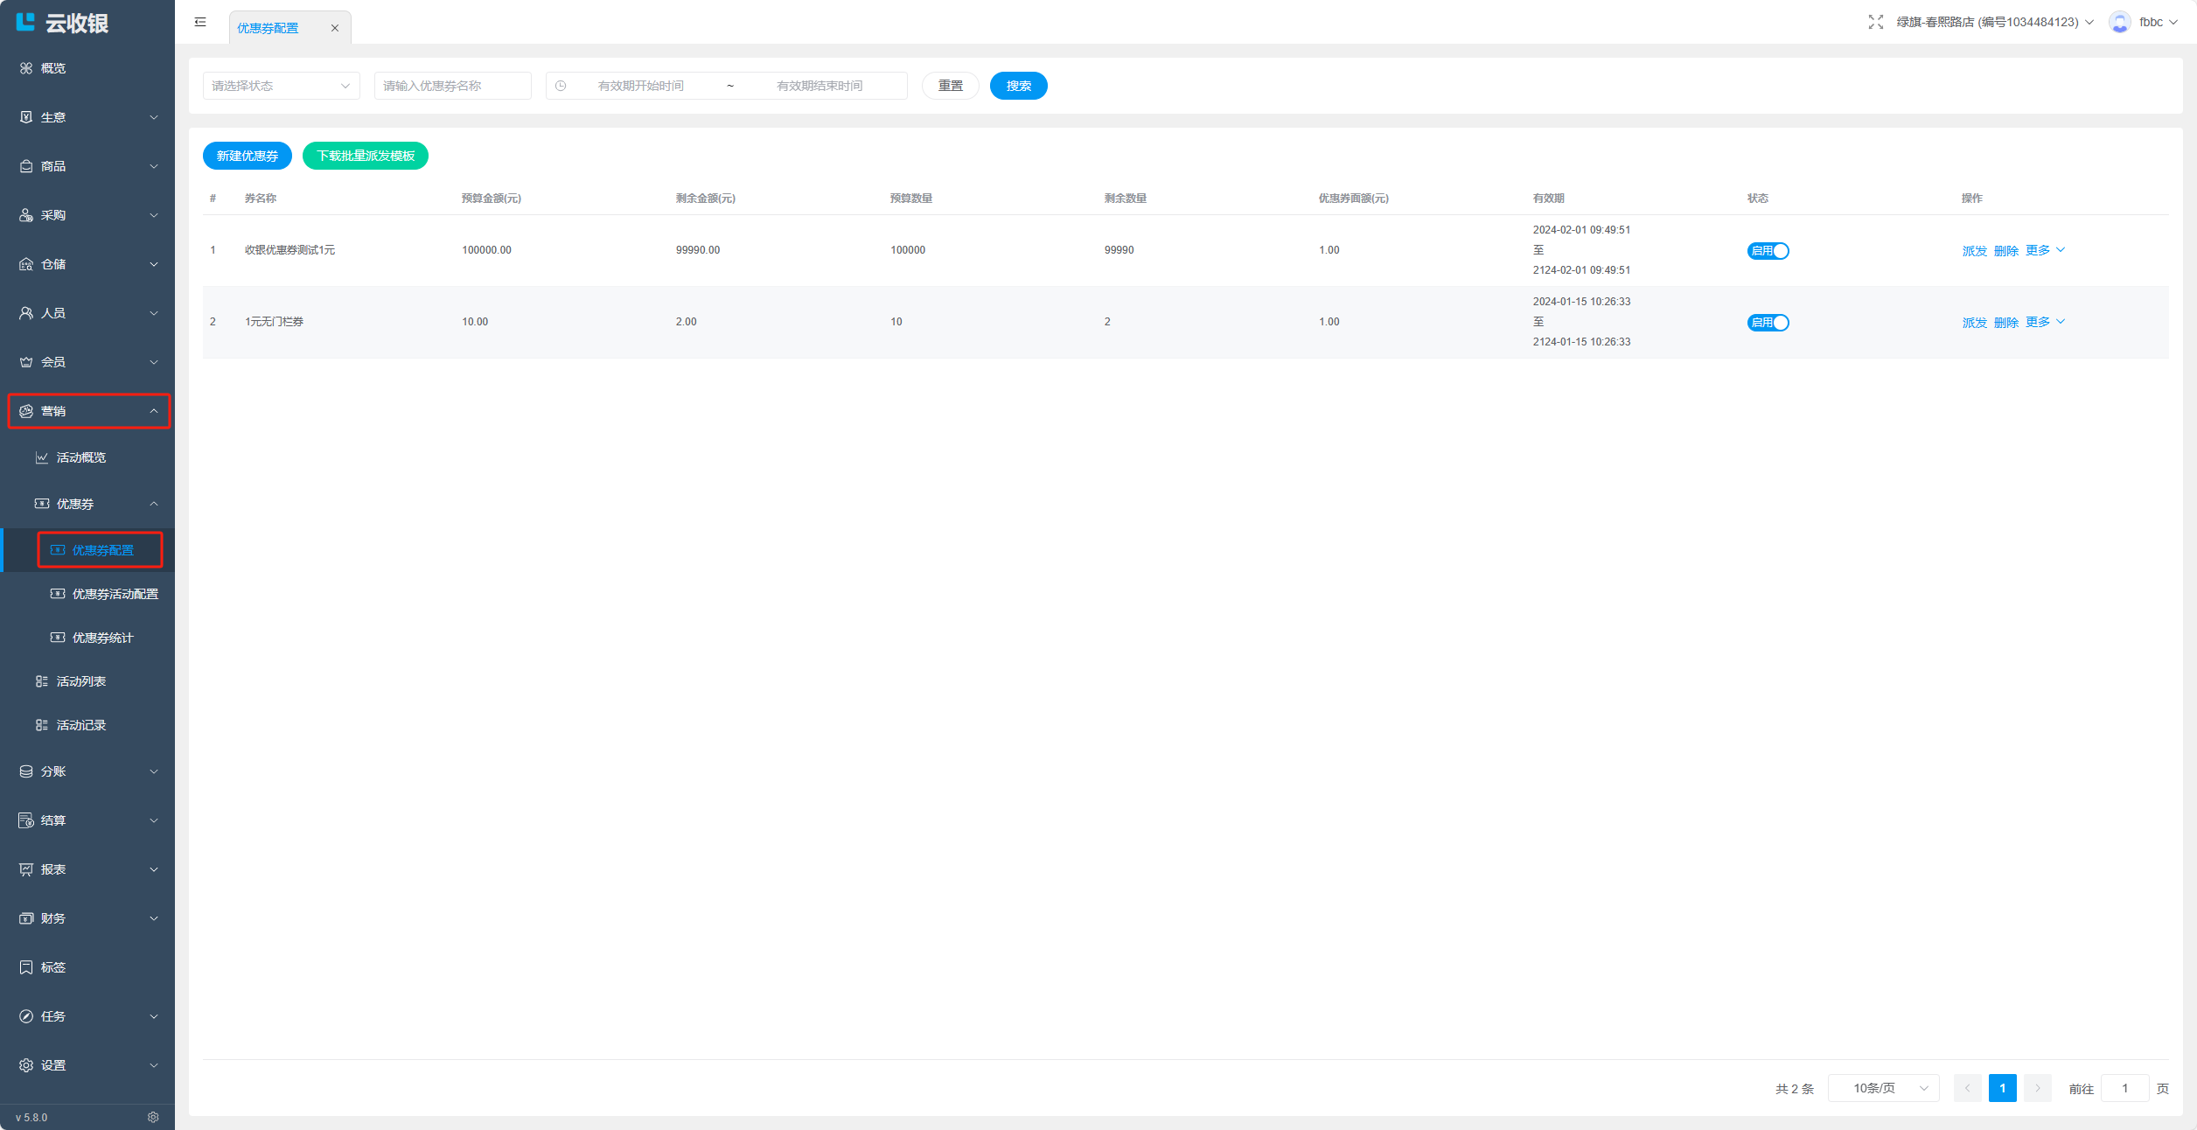Open the 请选择状态 status dropdown
2197x1130 pixels.
[x=281, y=86]
